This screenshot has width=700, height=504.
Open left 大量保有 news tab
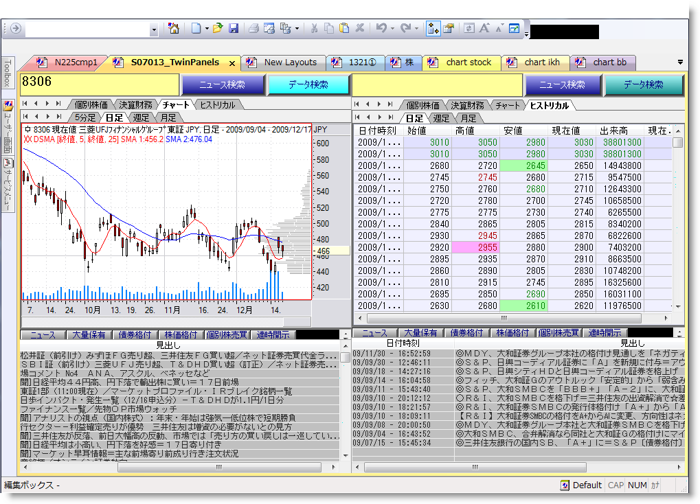click(x=89, y=335)
